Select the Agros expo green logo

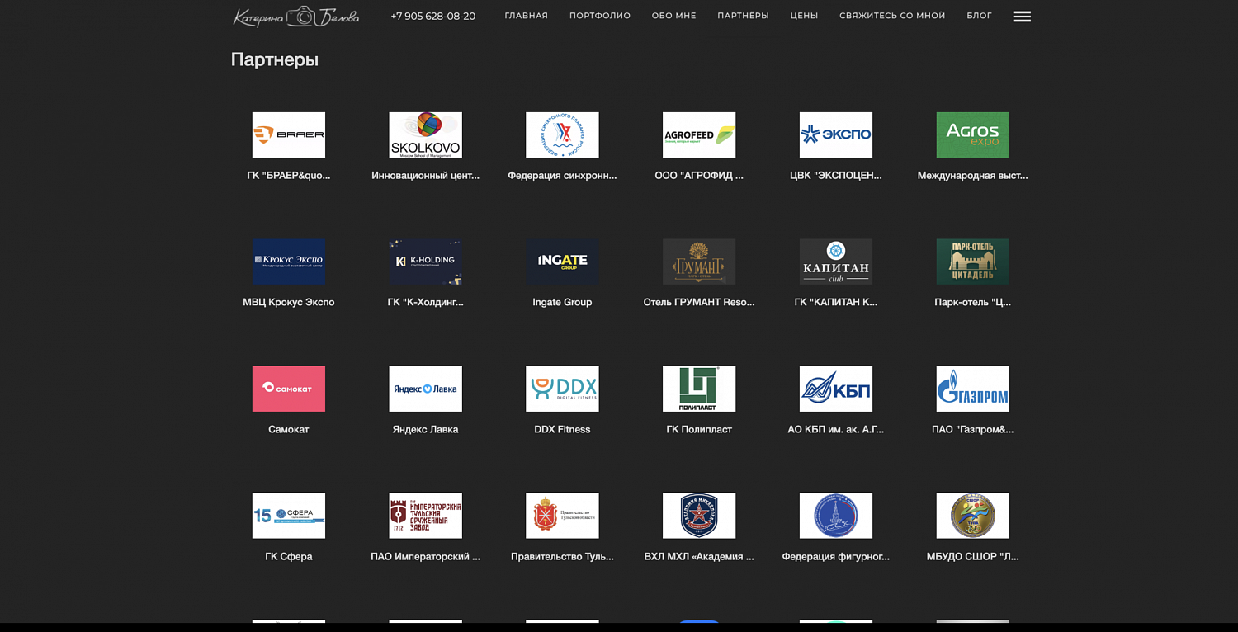[972, 134]
